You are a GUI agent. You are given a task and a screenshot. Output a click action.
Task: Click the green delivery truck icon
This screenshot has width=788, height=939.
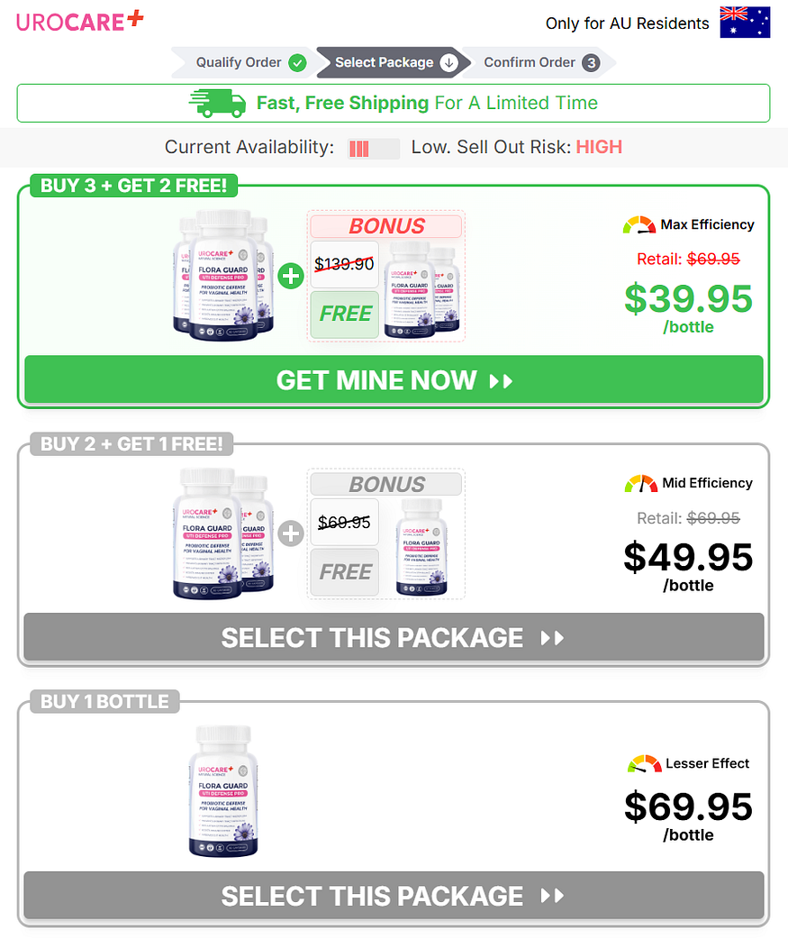(x=218, y=103)
